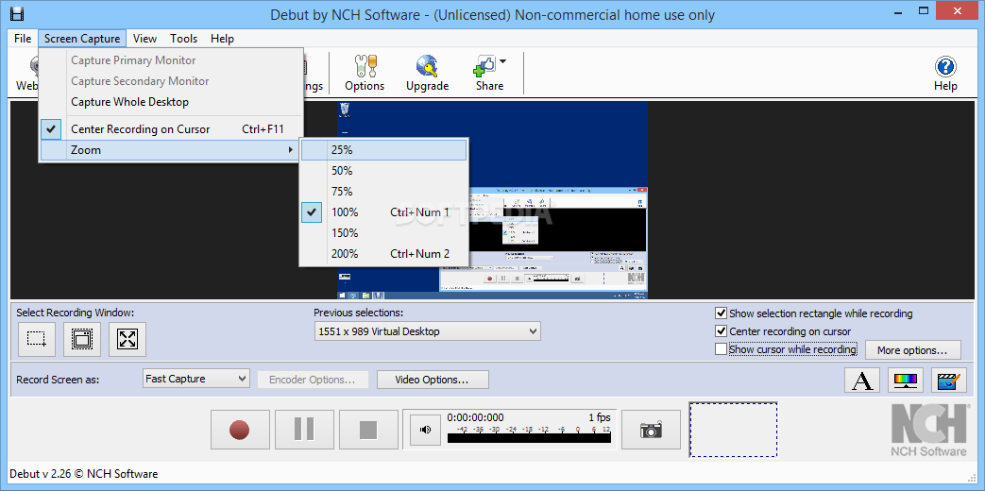
Task: Open the File menu
Action: coord(23,39)
